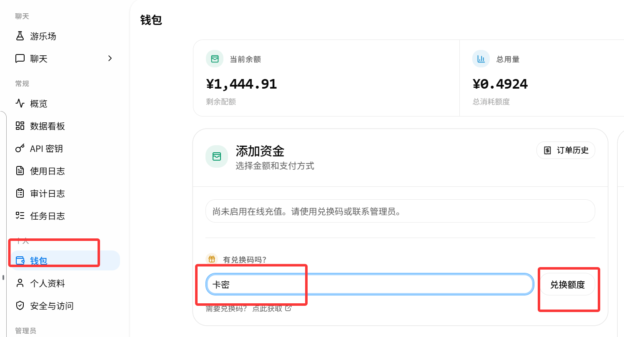Focus the 卡密 redemption code field
624x337 pixels.
pyautogui.click(x=370, y=285)
